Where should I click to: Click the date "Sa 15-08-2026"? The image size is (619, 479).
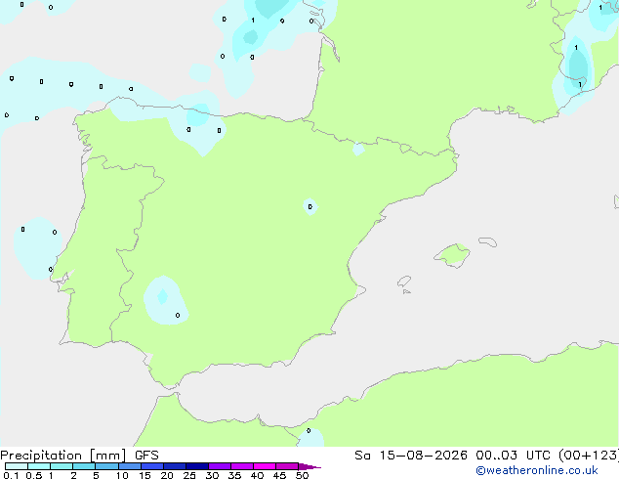411,456
